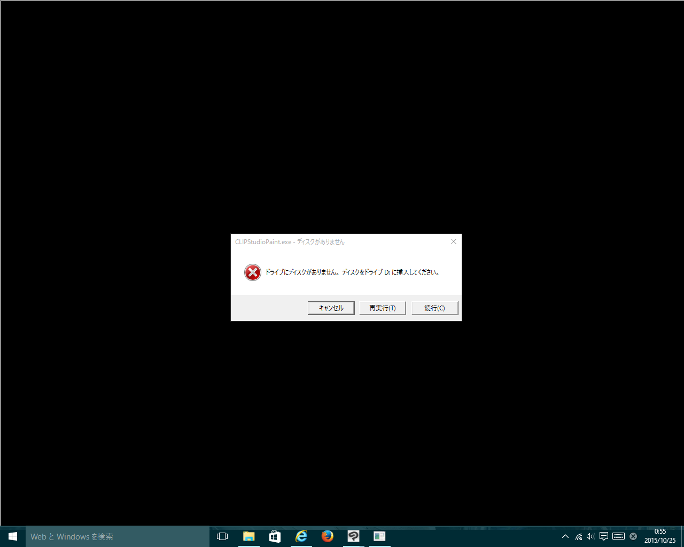Click the round X input indicator in the tray
The width and height of the screenshot is (684, 547).
tap(633, 536)
